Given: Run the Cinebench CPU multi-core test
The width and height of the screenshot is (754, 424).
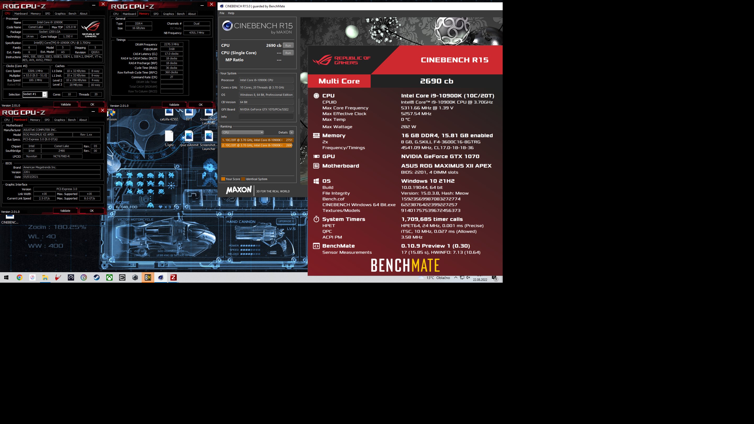Looking at the screenshot, I should point(288,45).
